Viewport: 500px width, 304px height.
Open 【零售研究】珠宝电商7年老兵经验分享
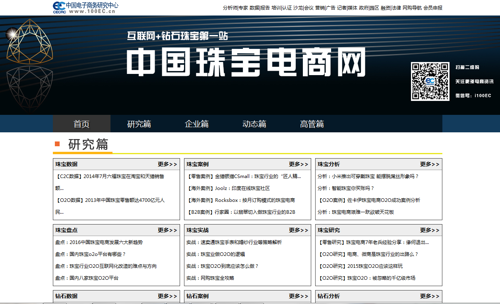click(373, 242)
